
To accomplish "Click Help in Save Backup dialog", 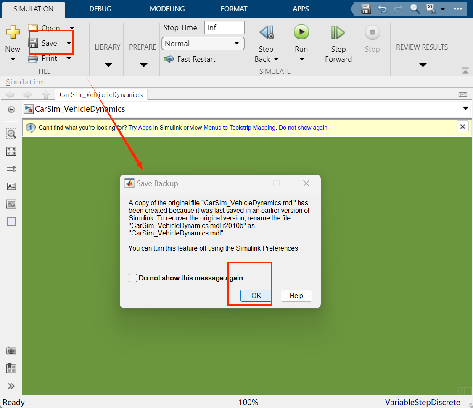I will pyautogui.click(x=296, y=296).
